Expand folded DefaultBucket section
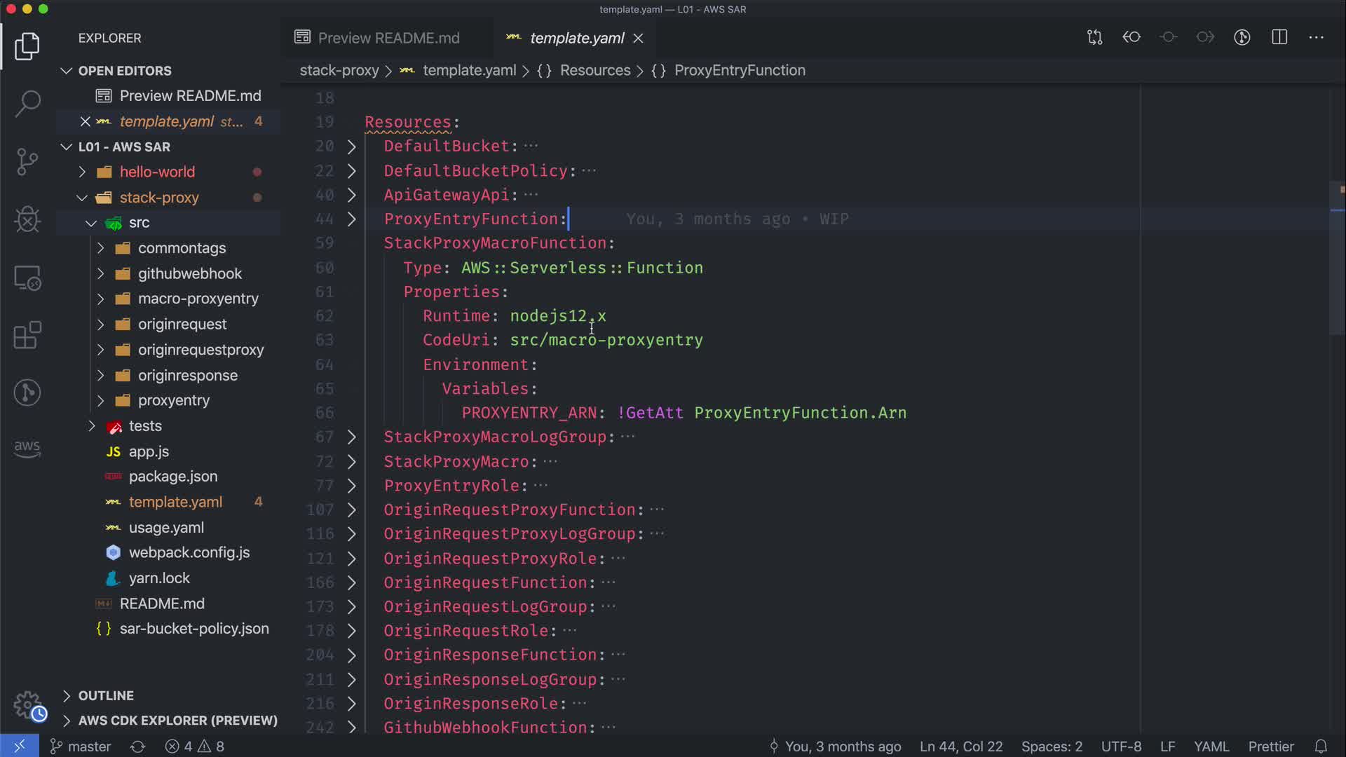 click(x=352, y=146)
